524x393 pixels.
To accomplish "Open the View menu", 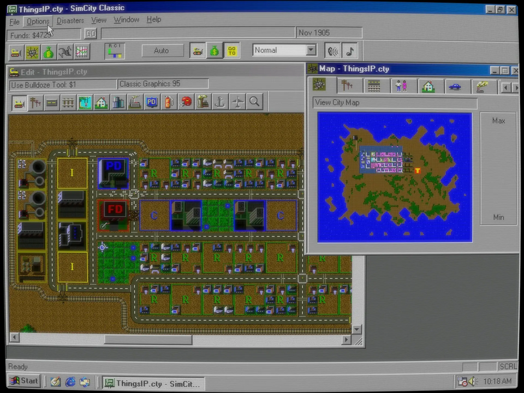I will pos(99,20).
